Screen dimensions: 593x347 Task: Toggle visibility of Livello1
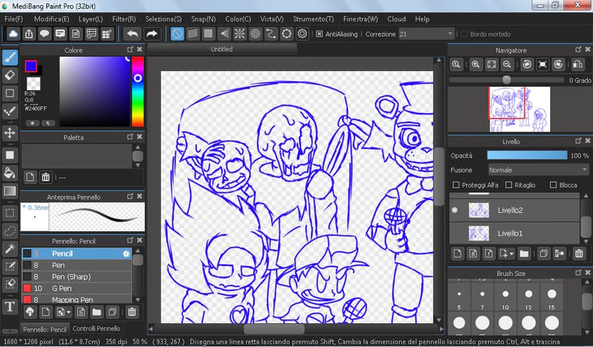455,233
